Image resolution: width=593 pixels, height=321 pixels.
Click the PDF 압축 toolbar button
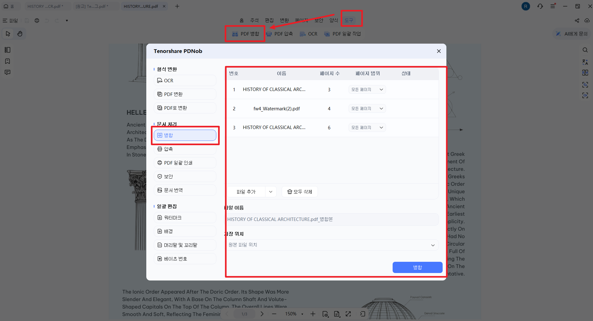pyautogui.click(x=279, y=34)
